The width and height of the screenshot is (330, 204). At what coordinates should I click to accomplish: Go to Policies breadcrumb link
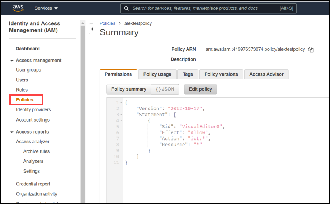pos(107,23)
